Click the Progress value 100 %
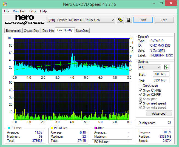Viewport: 179px width, 147px height. pos(167,132)
